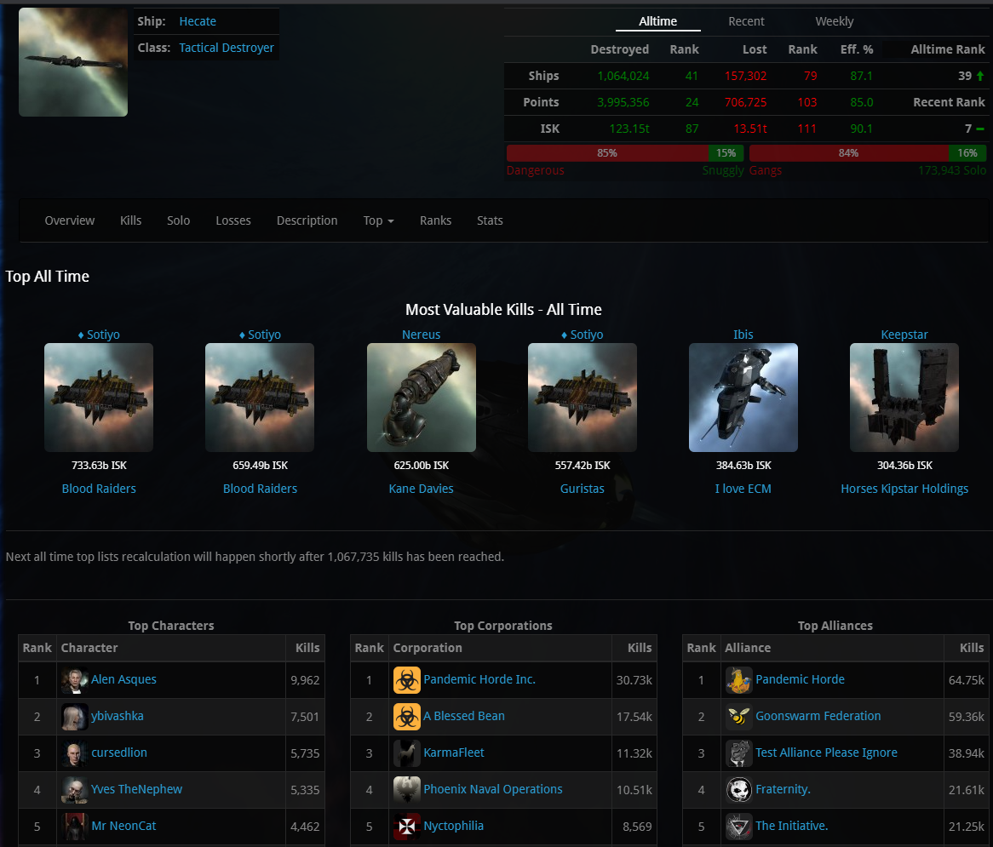993x847 pixels.
Task: Click the Hecate ship portrait image
Action: 73,62
